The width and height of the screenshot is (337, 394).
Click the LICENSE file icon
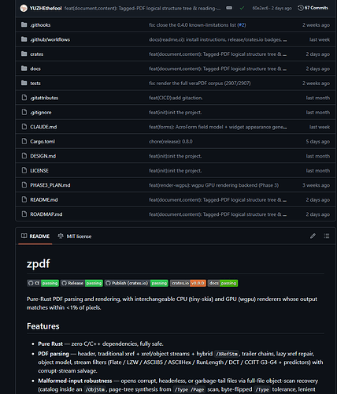(24, 170)
